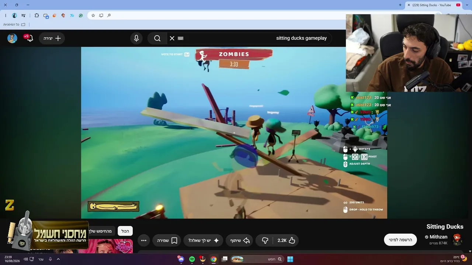
Task: Click the zoom magnifier icon in address bar
Action: [109, 15]
